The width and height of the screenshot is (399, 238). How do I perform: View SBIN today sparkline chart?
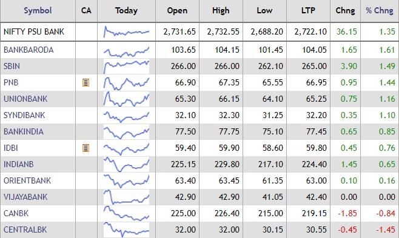(x=127, y=66)
